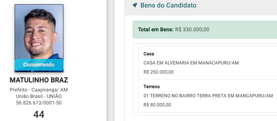
Task: Open the candidate photo thumbnail
Action: [39, 38]
